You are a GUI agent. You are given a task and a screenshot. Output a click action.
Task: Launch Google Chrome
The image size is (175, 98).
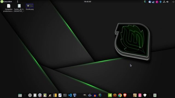point(120,95)
